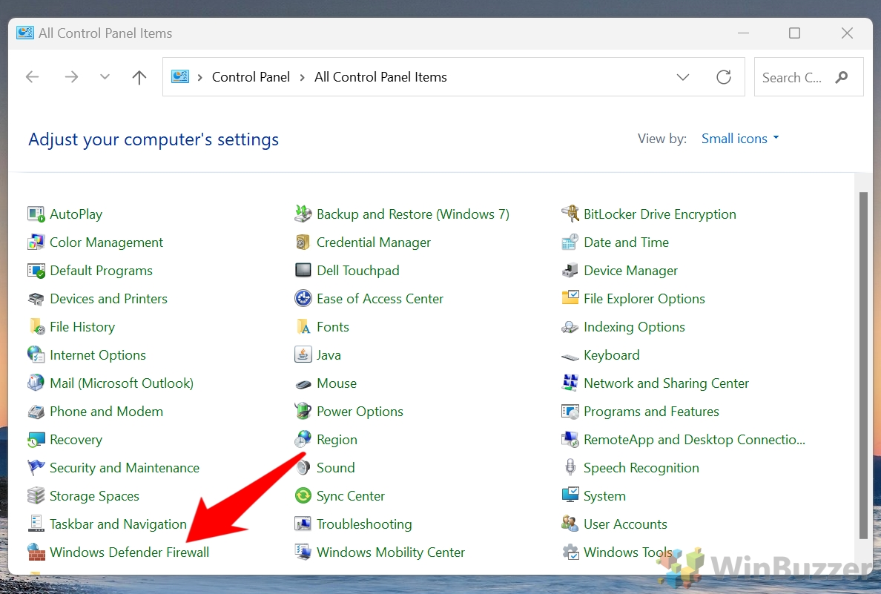
Task: Open the Storage Spaces icon
Action: tap(36, 495)
